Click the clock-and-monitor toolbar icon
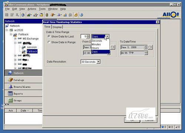The image size is (185, 133). [35, 15]
